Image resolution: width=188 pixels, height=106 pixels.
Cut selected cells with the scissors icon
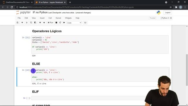pos(27,23)
